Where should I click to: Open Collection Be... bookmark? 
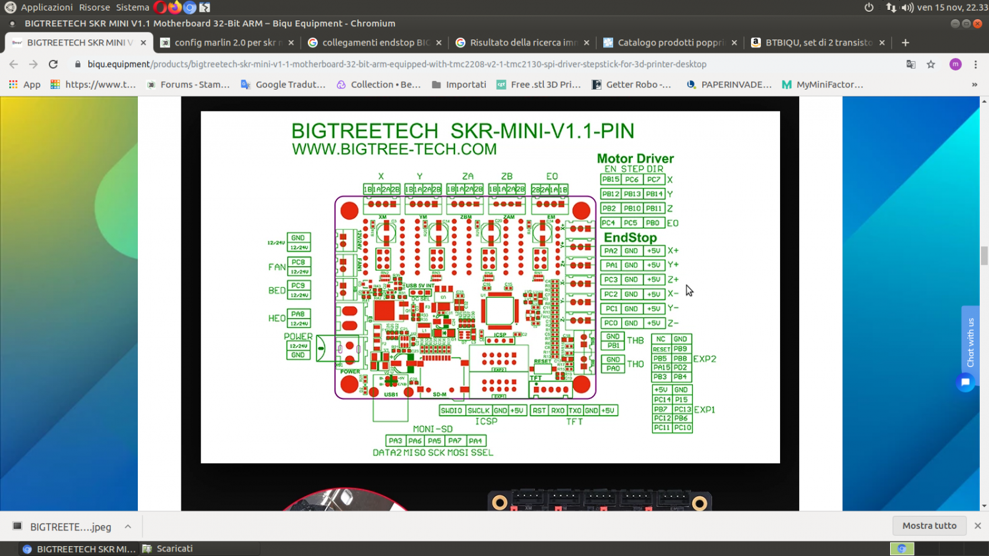tap(378, 84)
